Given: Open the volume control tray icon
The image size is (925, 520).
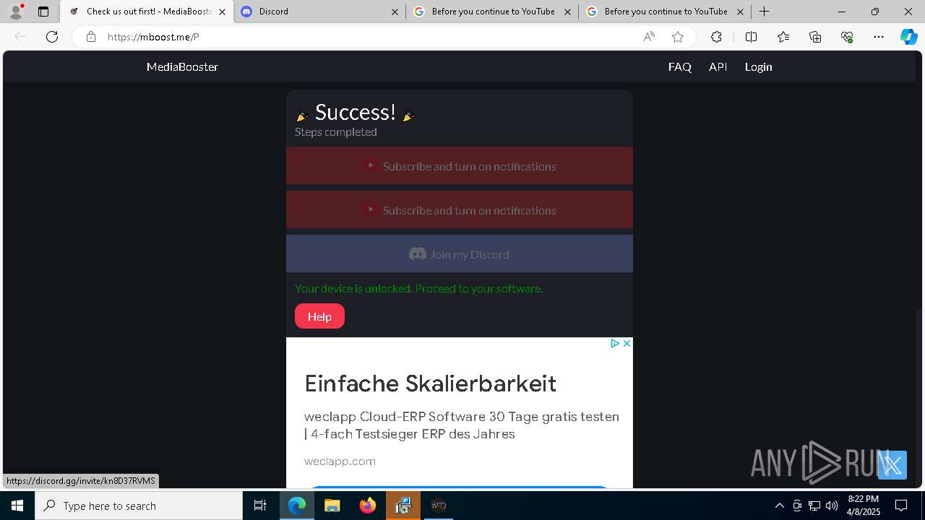Looking at the screenshot, I should point(832,506).
